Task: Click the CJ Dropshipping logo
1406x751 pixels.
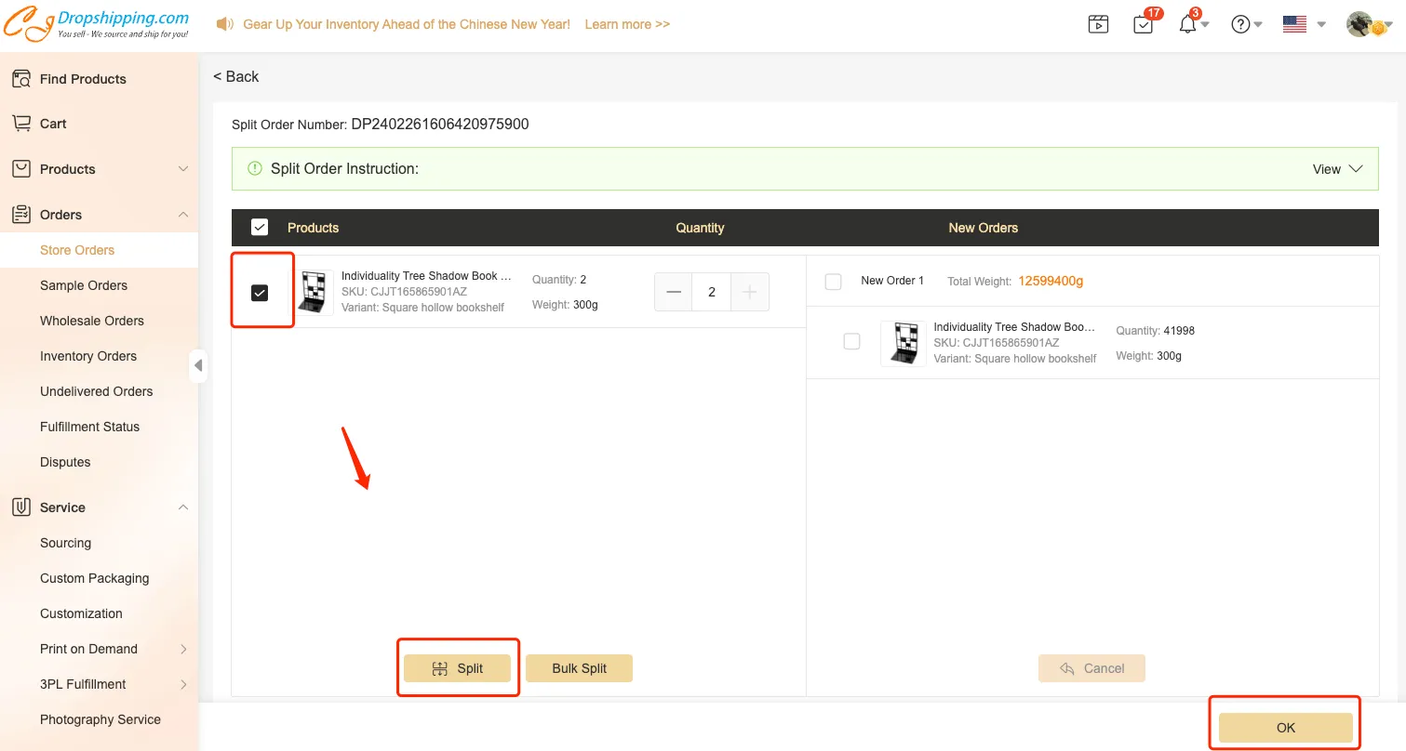Action: click(97, 24)
